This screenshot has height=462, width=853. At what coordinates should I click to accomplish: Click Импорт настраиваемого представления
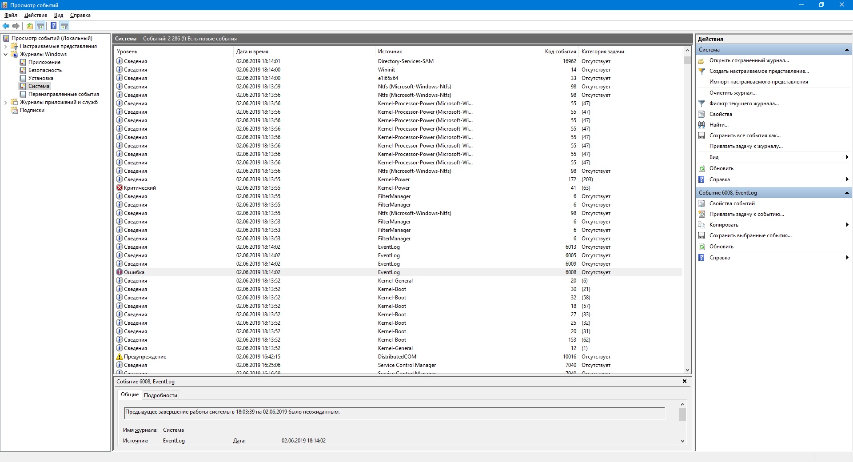[x=758, y=82]
